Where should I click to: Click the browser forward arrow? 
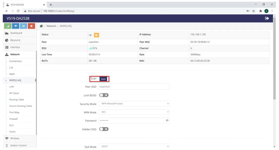click(12, 11)
